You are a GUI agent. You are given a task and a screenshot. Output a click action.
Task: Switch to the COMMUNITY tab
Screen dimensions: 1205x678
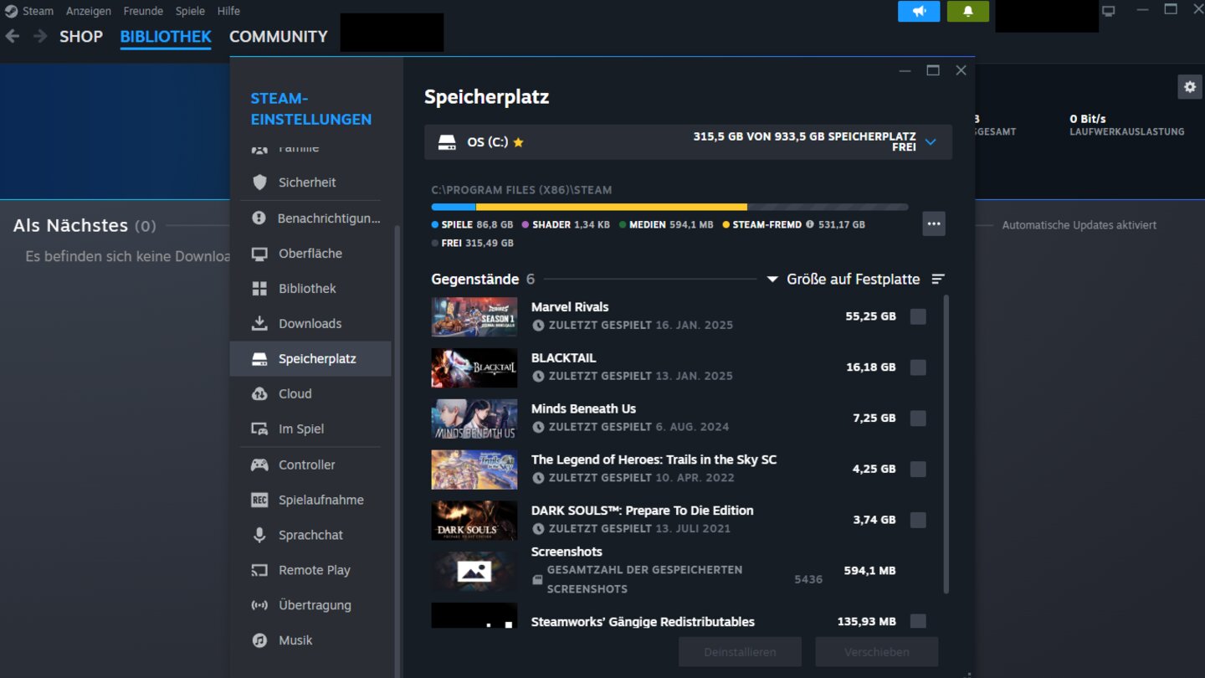pos(278,36)
